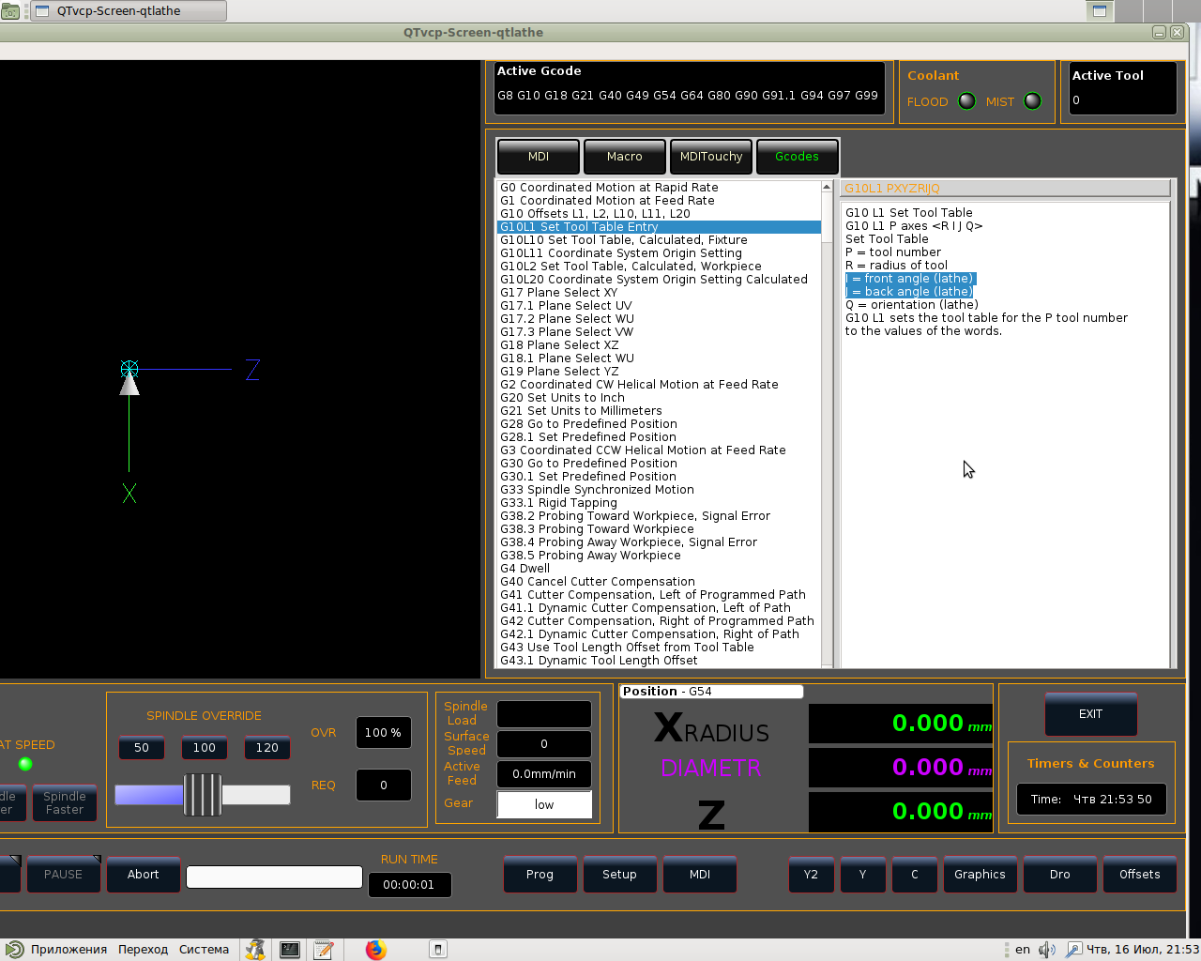Select G4 Dwell entry

(659, 569)
